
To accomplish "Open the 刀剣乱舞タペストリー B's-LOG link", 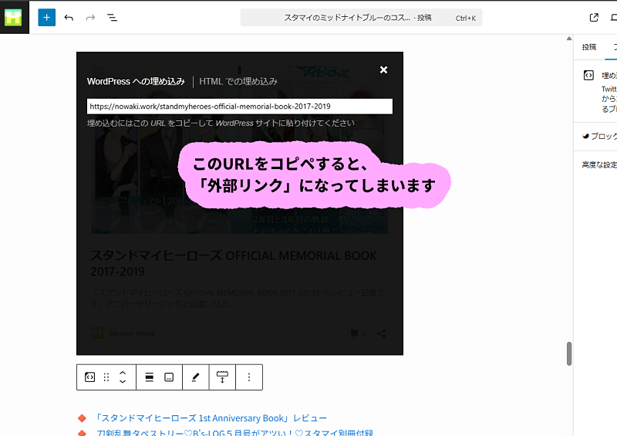I will (x=235, y=432).
